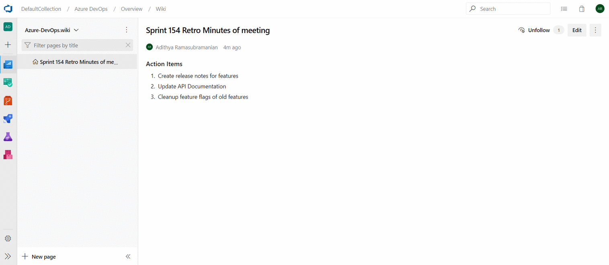
Task: Navigate to Test Plans via flask icon
Action: (x=8, y=136)
